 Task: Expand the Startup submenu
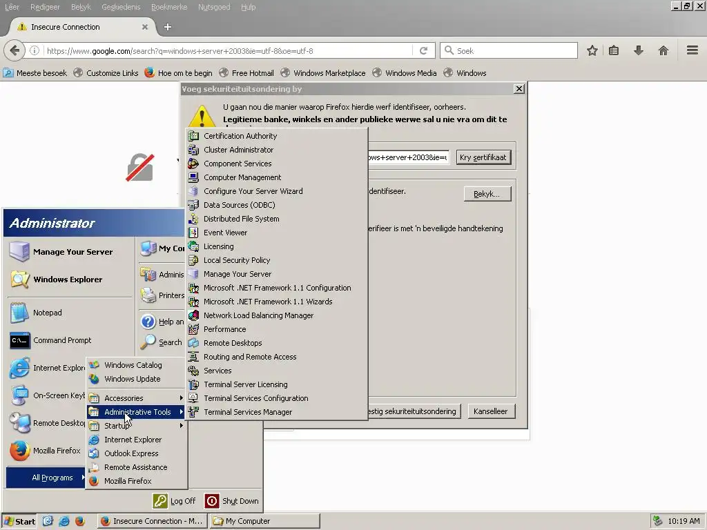pos(136,426)
